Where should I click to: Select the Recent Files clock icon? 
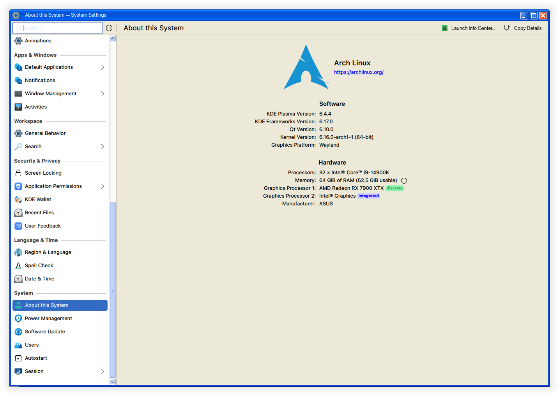point(18,213)
